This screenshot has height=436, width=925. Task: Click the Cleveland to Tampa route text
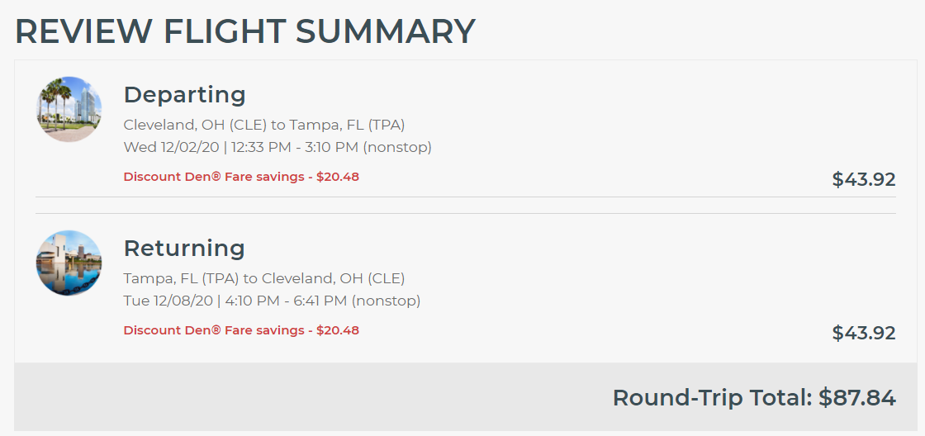click(263, 125)
